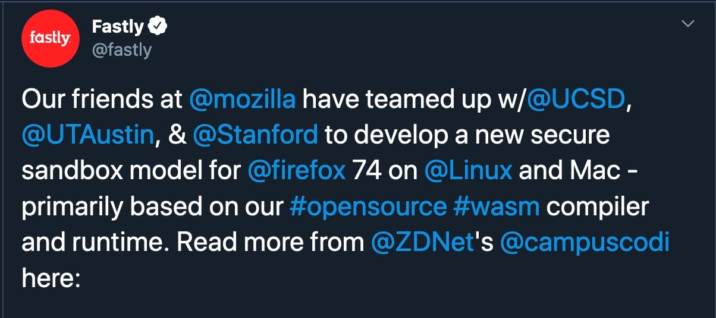Screen dimensions: 716x318
Task: Browse the #opensource hashtag
Action: coord(368,206)
